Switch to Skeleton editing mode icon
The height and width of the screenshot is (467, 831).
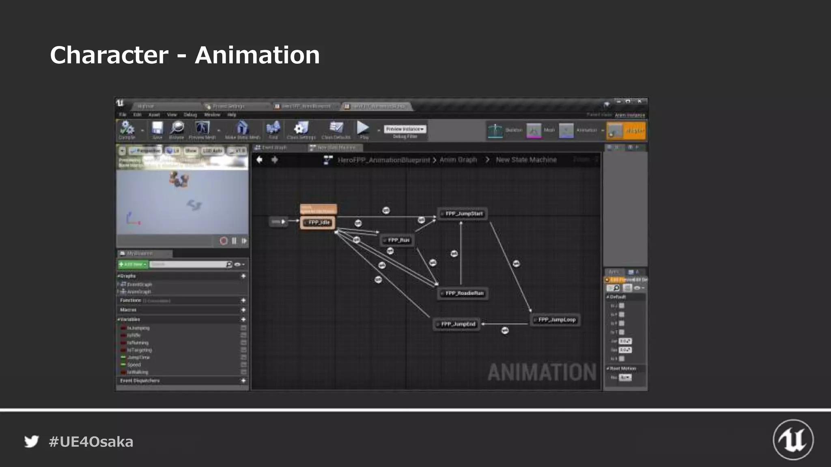495,131
